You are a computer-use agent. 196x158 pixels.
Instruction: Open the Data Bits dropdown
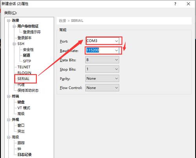point(102,60)
